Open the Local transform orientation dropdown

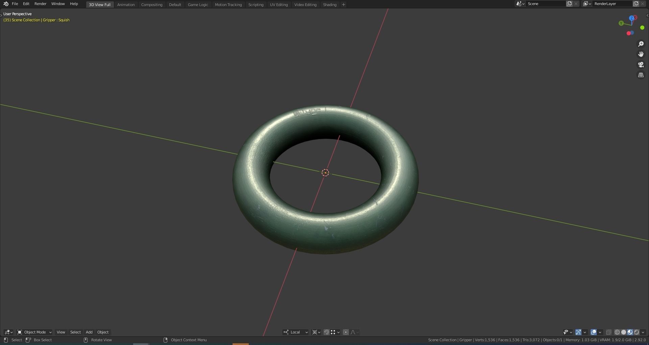(296, 332)
